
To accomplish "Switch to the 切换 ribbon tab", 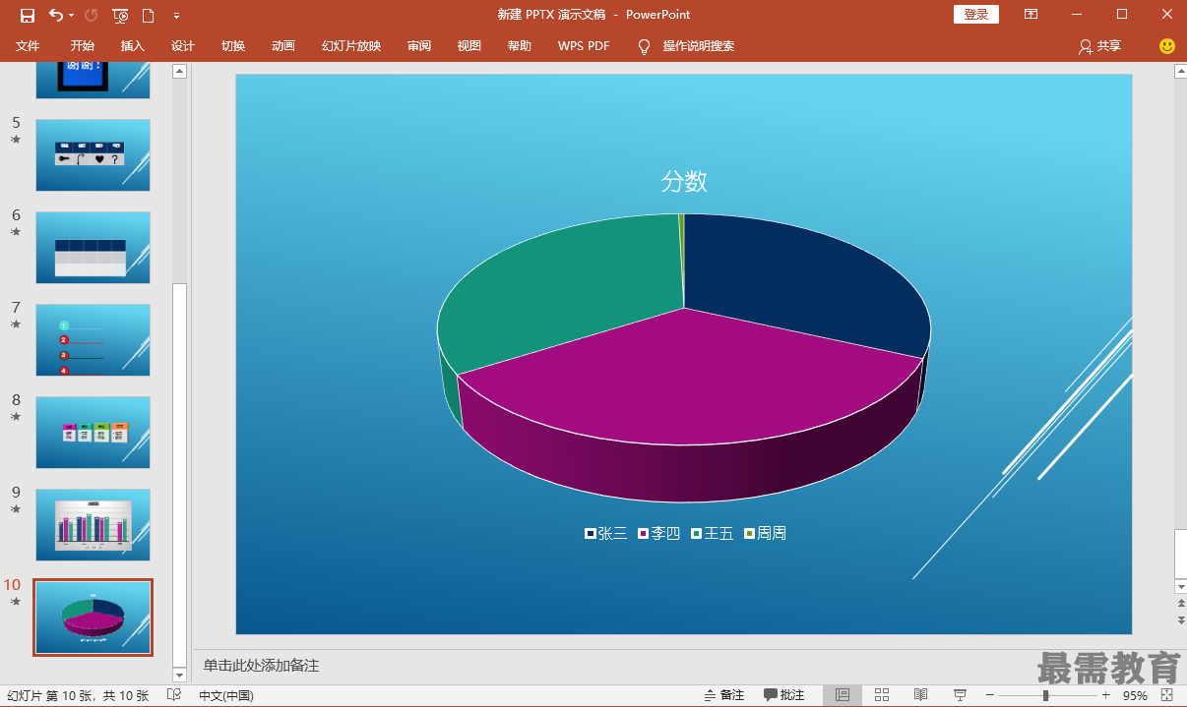I will coord(233,46).
